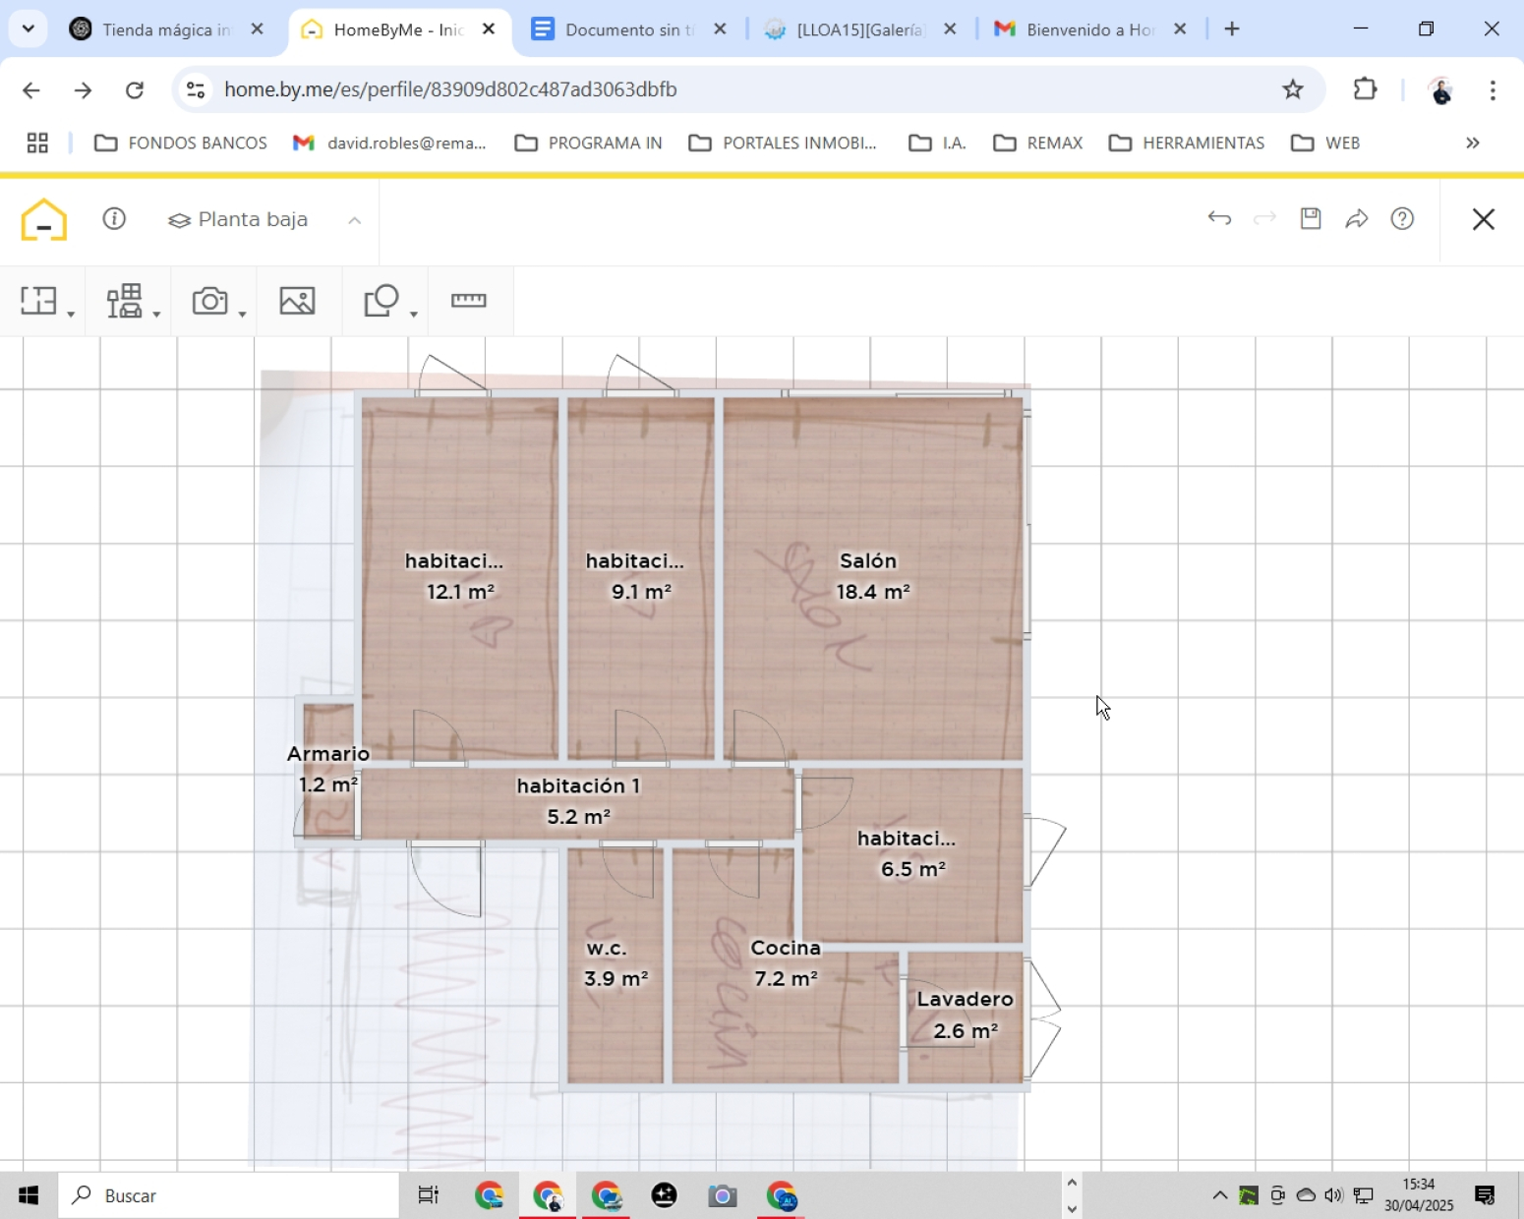
Task: Open the Chrome three-dot menu
Action: pos(1493,90)
